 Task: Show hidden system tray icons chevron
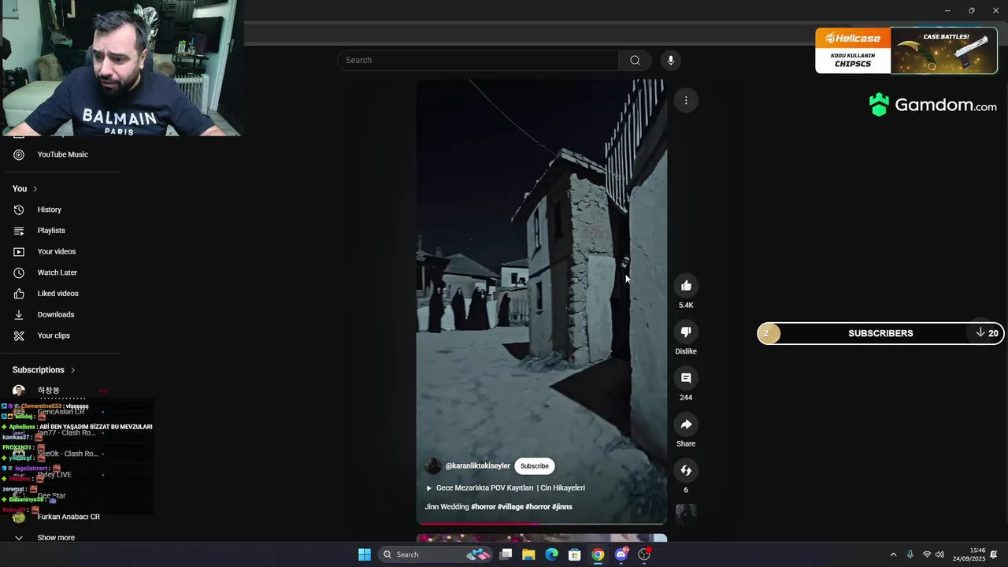tap(893, 554)
